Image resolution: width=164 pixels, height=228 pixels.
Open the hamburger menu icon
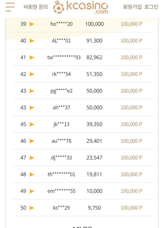(10, 7)
